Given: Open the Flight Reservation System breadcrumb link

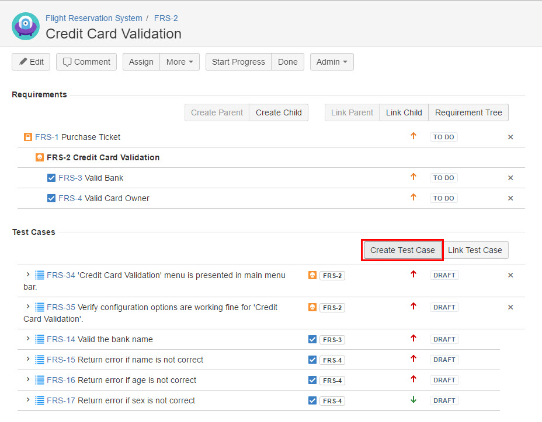Looking at the screenshot, I should (94, 18).
